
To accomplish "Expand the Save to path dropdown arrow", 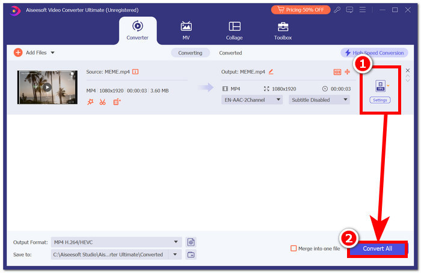I will [x=175, y=254].
